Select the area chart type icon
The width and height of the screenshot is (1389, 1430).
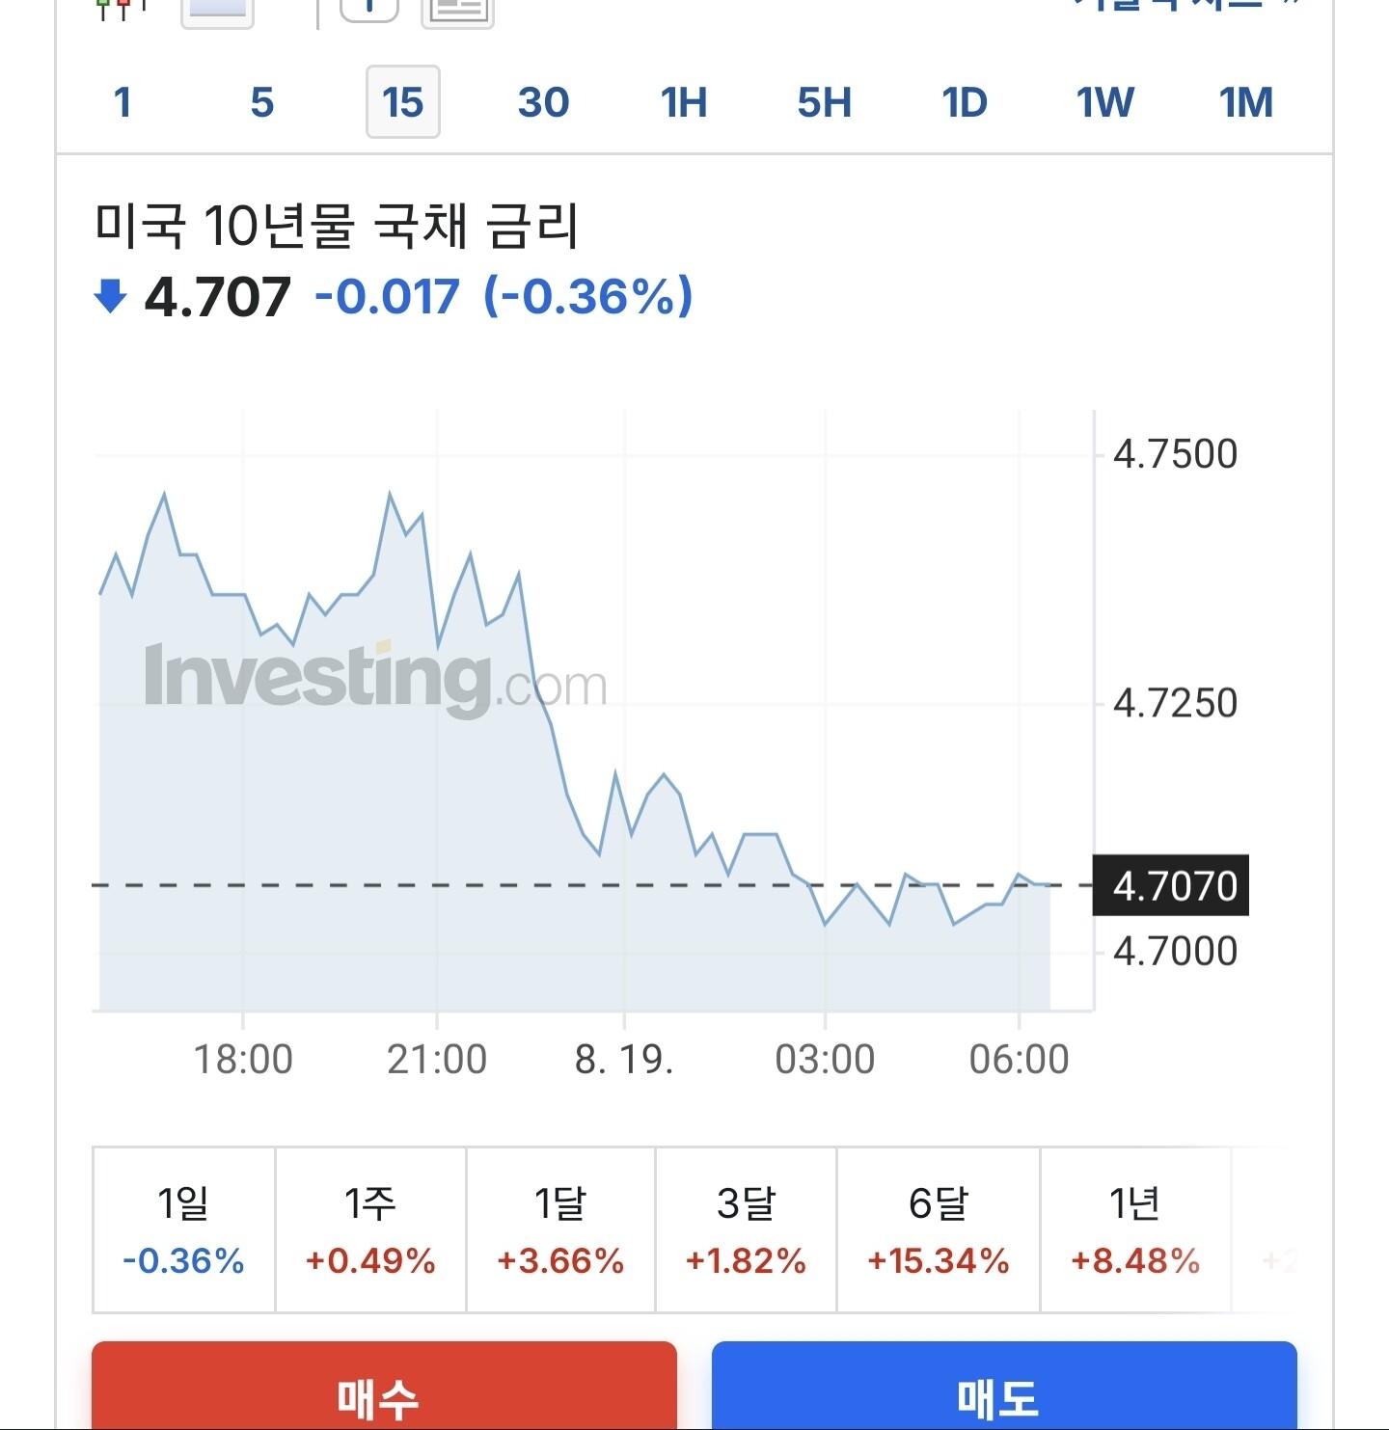pos(218,10)
